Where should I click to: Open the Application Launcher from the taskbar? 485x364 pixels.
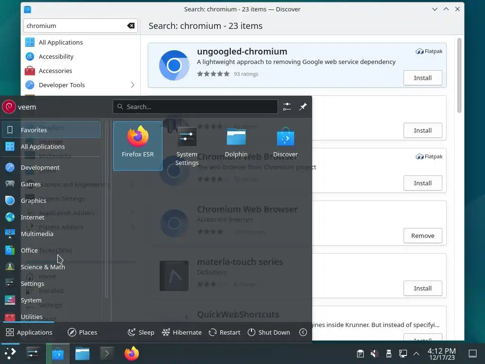(9, 354)
